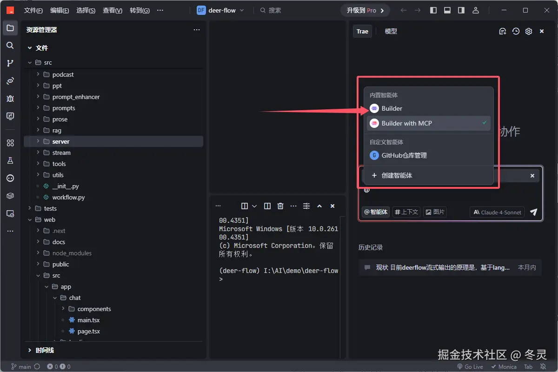The height and width of the screenshot is (372, 558).
Task: Send the message with the paper plane icon
Action: [534, 212]
